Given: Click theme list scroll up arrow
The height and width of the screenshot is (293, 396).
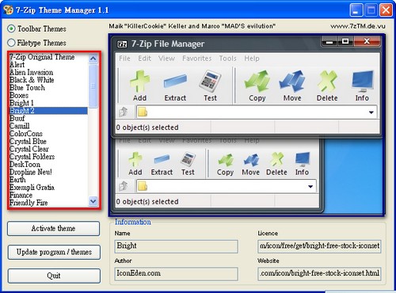Looking at the screenshot, I should [x=93, y=58].
